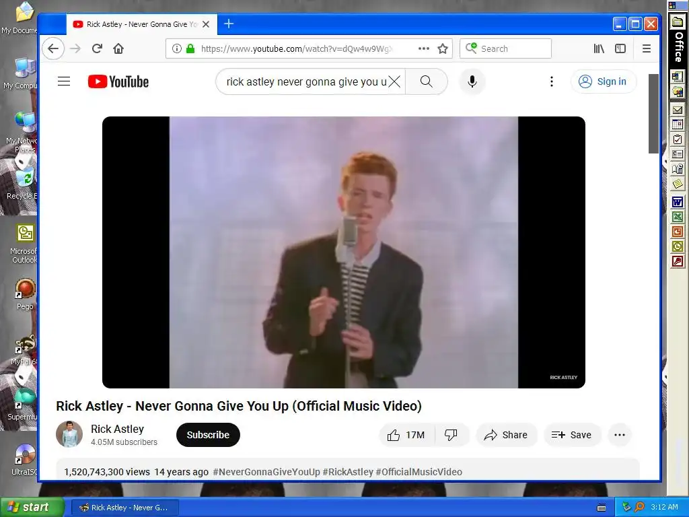This screenshot has height=517, width=689.
Task: Click the New Task clipboard in the Office bar
Action: coord(677,139)
